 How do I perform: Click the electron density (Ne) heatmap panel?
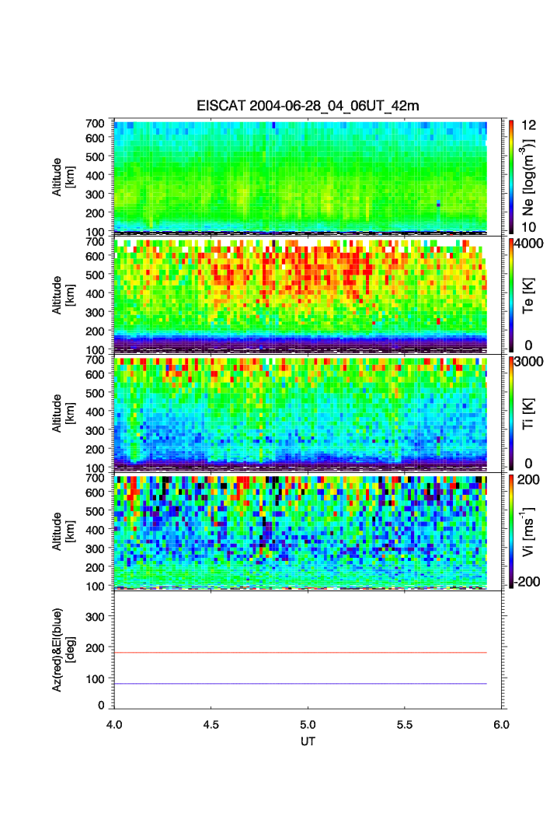click(301, 176)
